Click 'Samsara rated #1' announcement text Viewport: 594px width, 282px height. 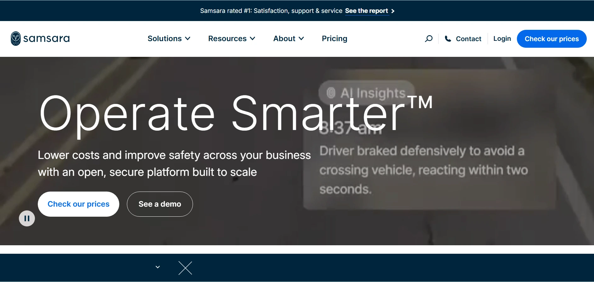click(x=271, y=11)
